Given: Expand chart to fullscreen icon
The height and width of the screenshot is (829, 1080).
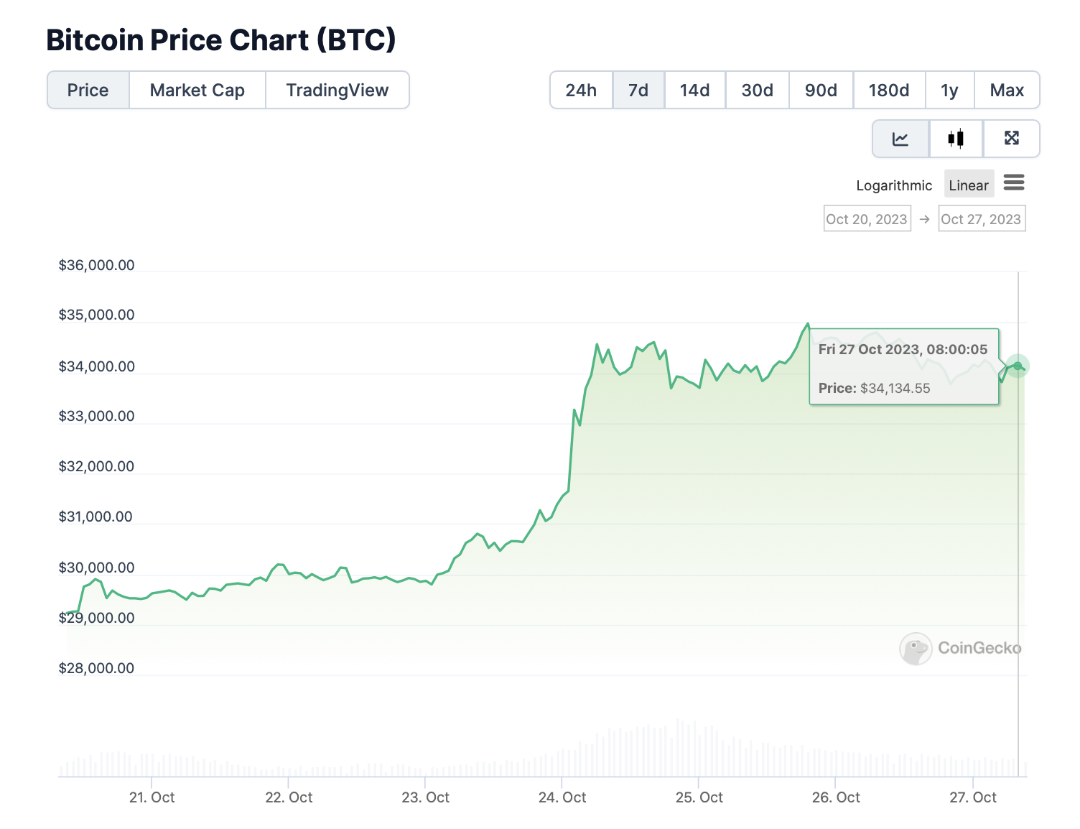Looking at the screenshot, I should [x=1011, y=139].
